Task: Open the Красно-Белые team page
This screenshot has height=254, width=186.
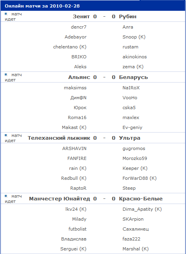Action: tap(141, 198)
